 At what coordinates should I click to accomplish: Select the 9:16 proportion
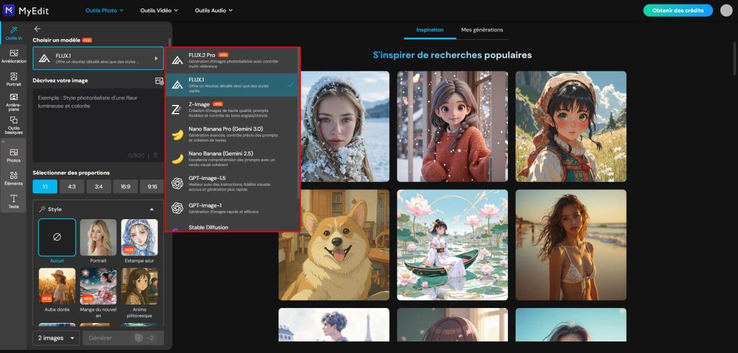coord(152,186)
